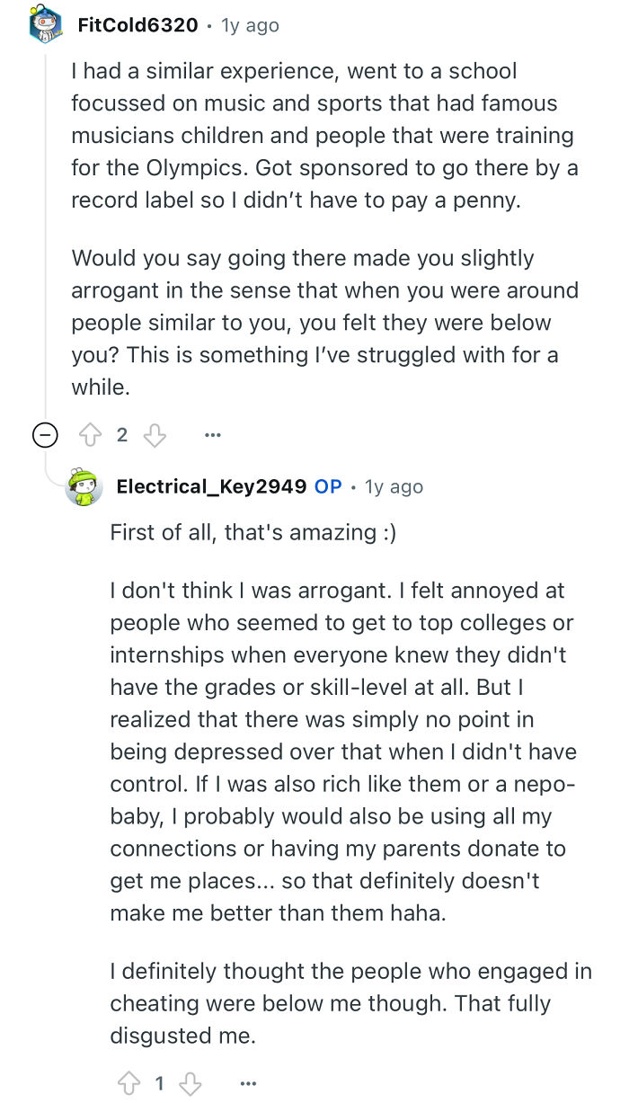
Task: Upvote FitCold6320's comment
Action: click(x=91, y=434)
